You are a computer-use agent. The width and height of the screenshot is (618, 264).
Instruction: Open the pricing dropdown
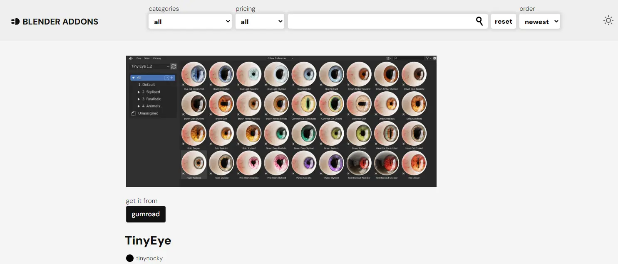coord(260,22)
